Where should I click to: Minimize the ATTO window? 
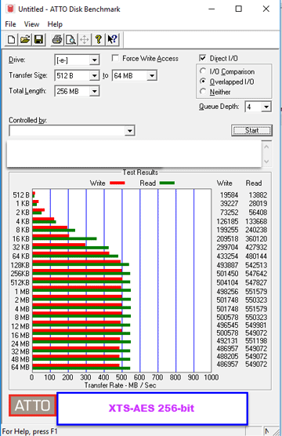211,9
